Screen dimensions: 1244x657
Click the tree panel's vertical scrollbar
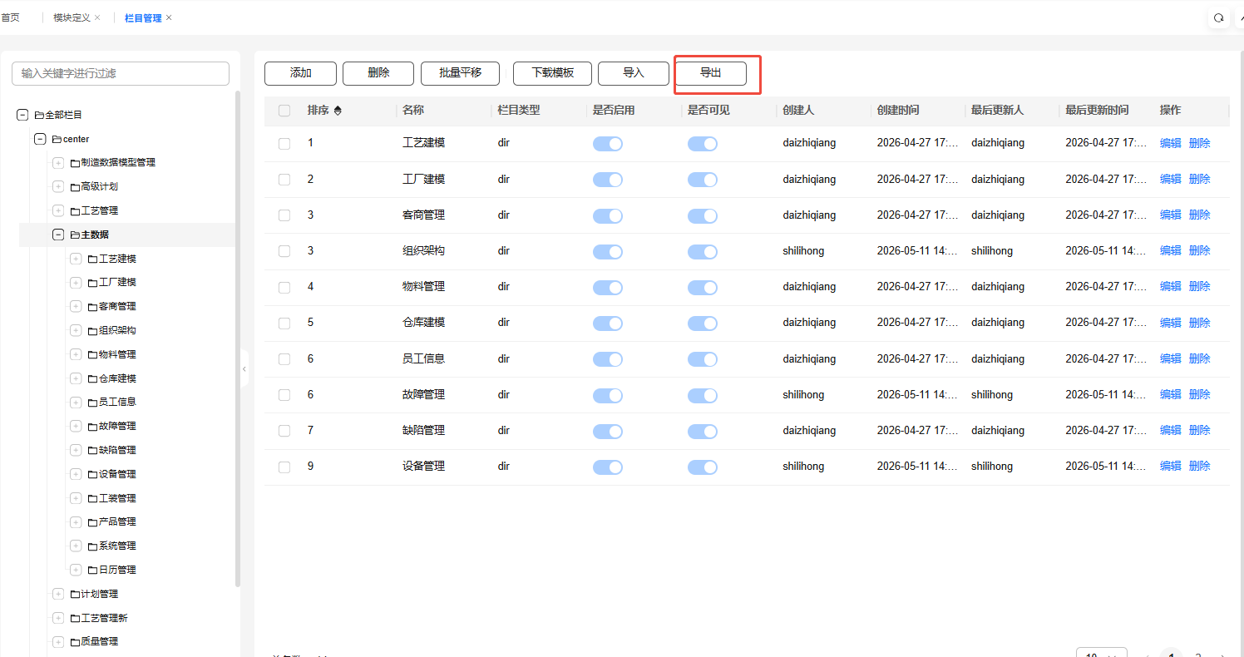[238, 339]
